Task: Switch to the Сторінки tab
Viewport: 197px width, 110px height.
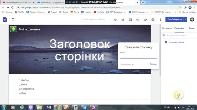Action: click(x=179, y=28)
